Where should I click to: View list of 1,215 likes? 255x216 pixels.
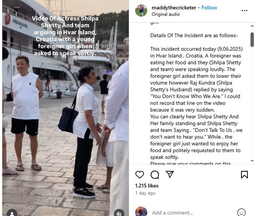[x=147, y=186]
